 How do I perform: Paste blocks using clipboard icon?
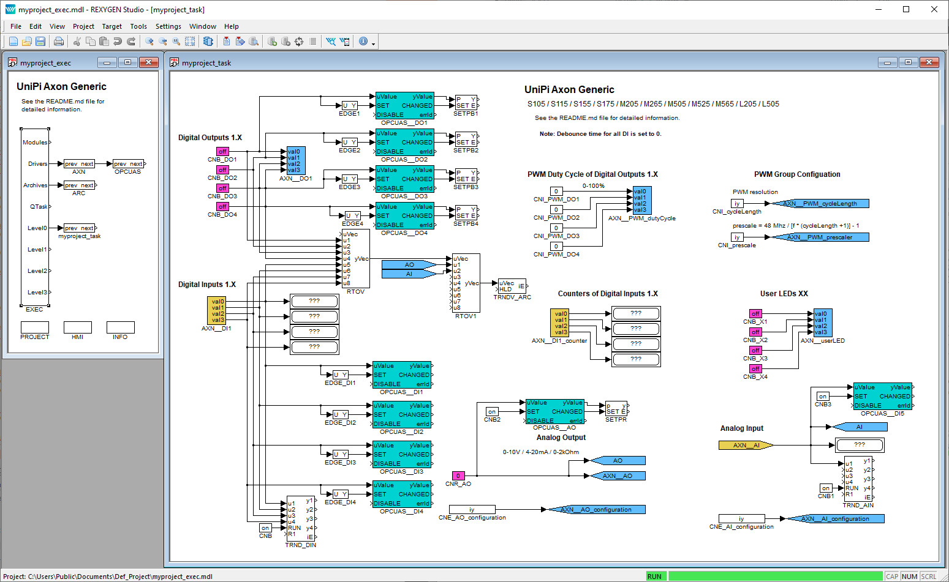(104, 42)
